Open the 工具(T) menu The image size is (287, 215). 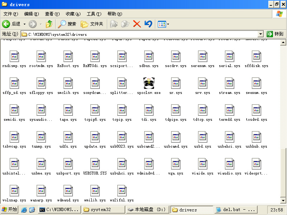[94, 14]
